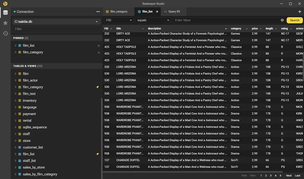Click the Beekeeper Studio logo
This screenshot has width=304, height=179.
click(5, 4)
